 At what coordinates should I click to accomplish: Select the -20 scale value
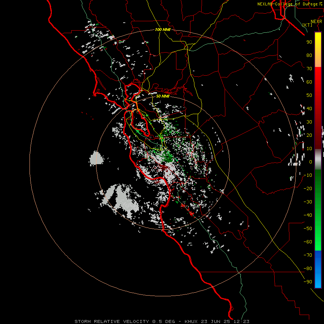(308, 188)
